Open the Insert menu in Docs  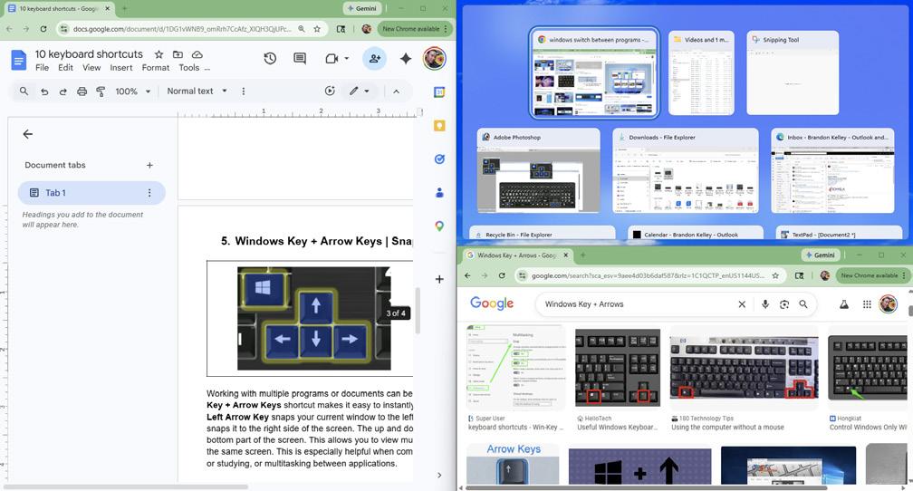[121, 68]
